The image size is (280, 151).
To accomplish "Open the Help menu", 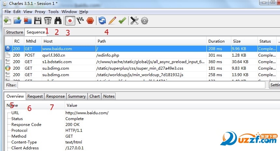I will (x=84, y=12).
